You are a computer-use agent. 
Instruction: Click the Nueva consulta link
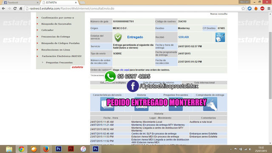pyautogui.click(x=219, y=14)
